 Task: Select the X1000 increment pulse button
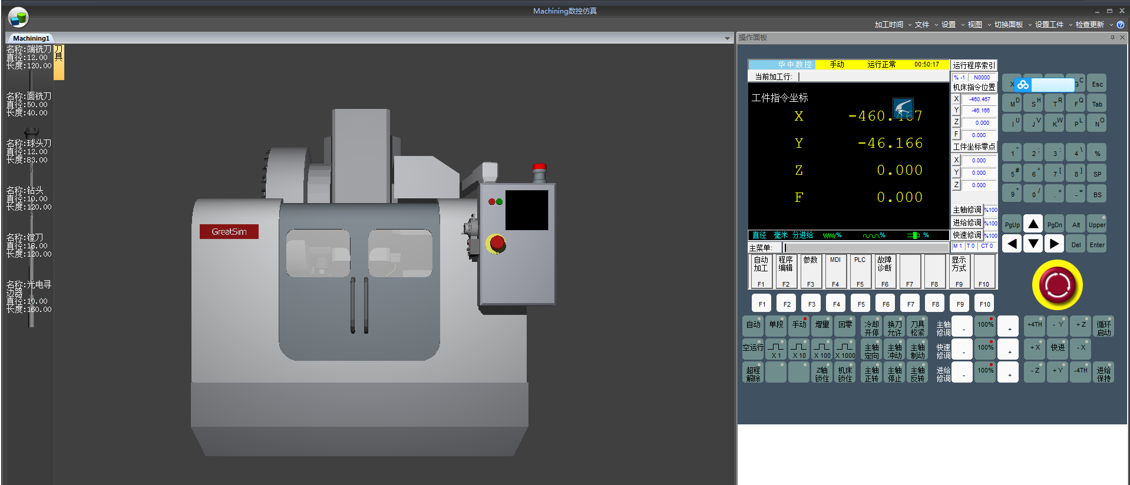pos(845,350)
